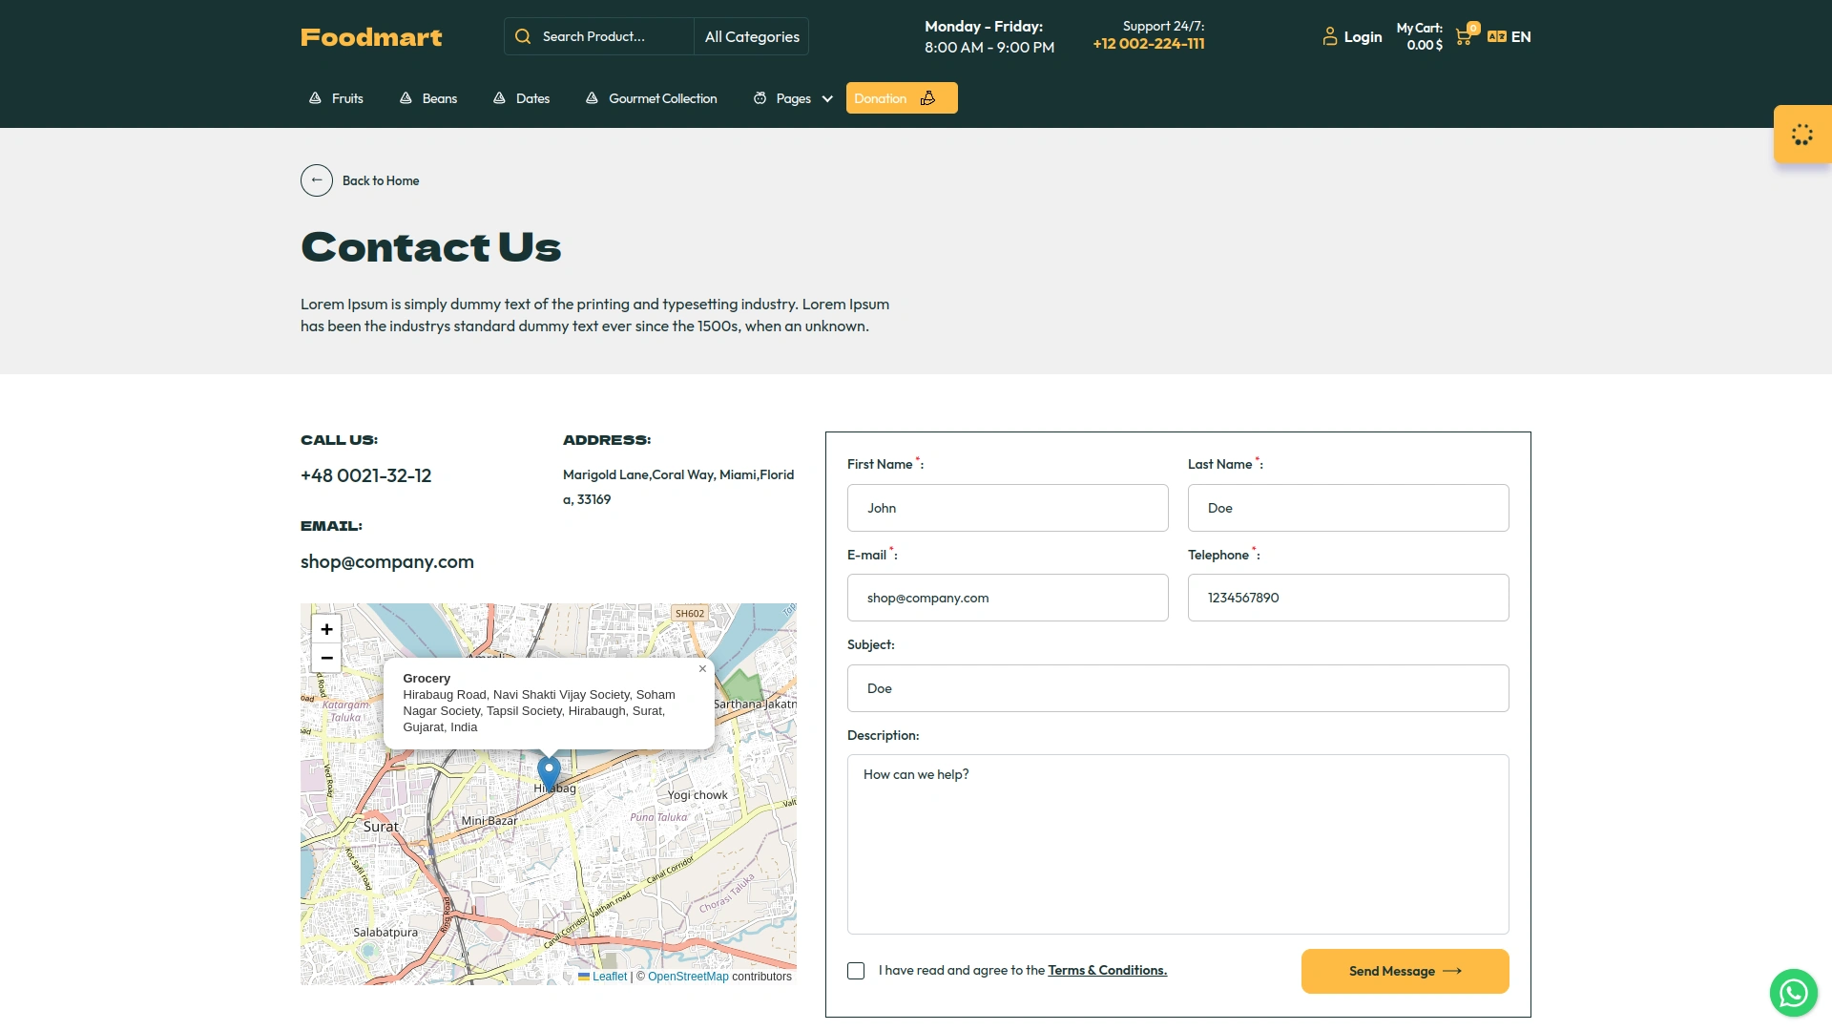Open the Terms & Conditions link
This screenshot has height=1031, width=1832.
(x=1107, y=970)
